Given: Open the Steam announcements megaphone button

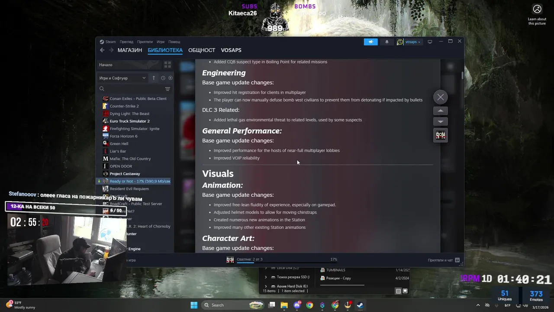Looking at the screenshot, I should coord(370,42).
